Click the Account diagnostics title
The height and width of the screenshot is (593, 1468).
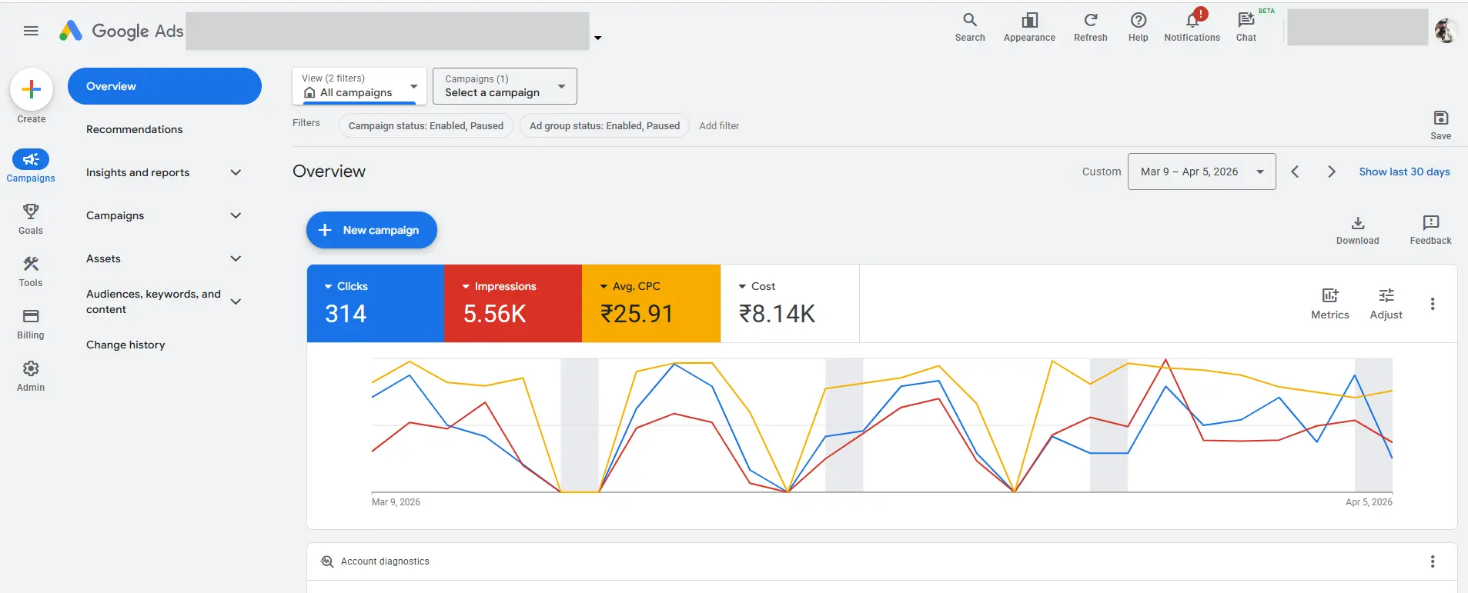point(385,561)
